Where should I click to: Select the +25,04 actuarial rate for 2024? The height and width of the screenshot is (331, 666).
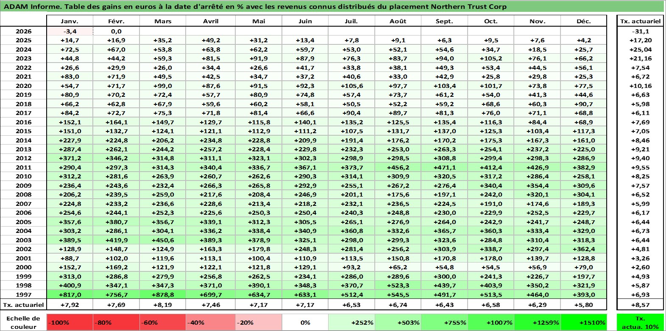pos(640,49)
